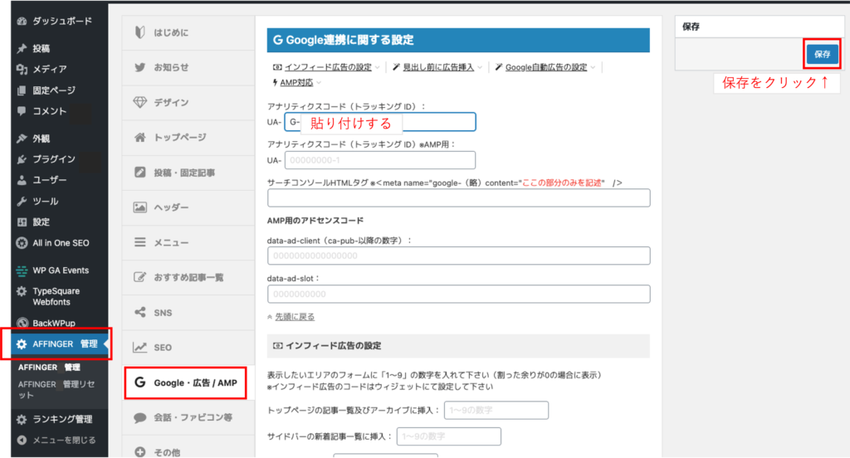Click the chart icon beside SEO

[140, 347]
